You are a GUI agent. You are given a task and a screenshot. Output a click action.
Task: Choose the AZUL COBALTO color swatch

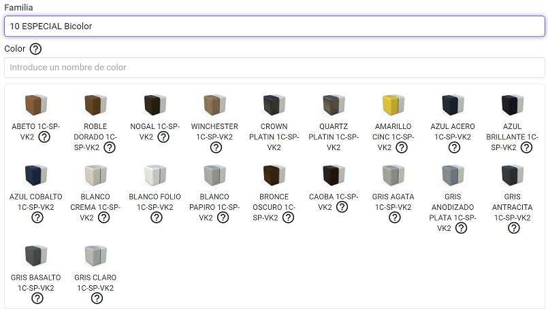point(36,176)
